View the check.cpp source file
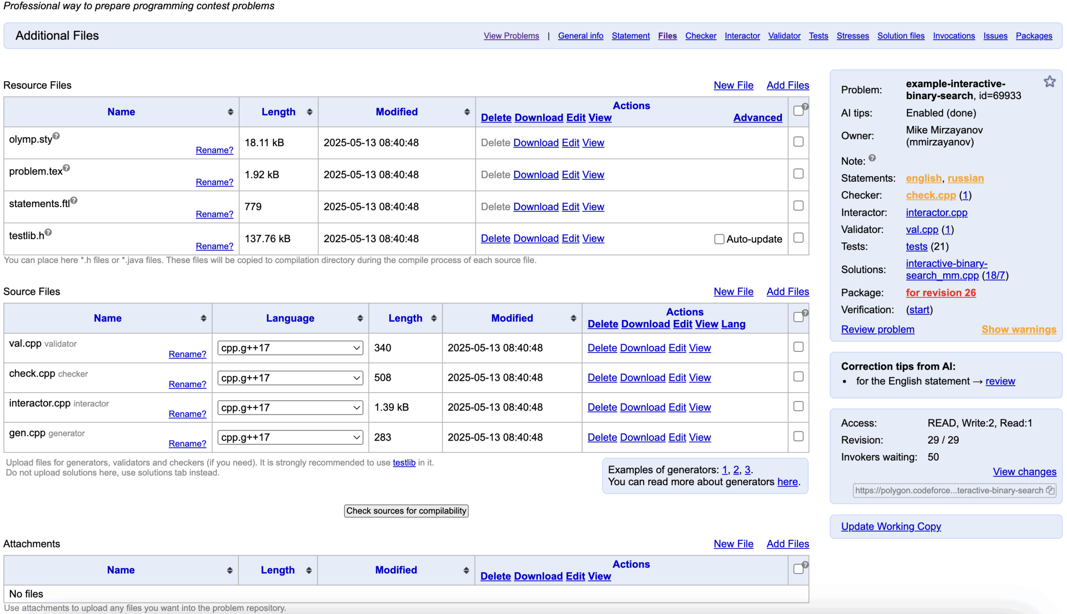1067x614 pixels. (699, 377)
